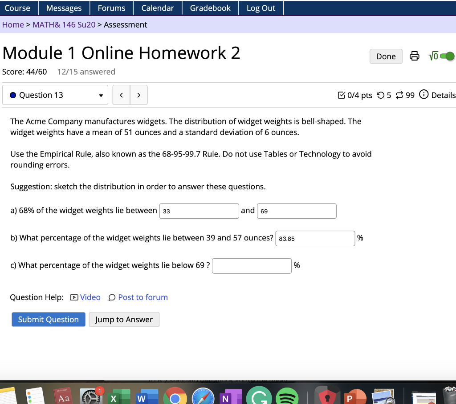456x404 pixels.
Task: Open the Question 13 question selector dropdown
Action: (55, 95)
